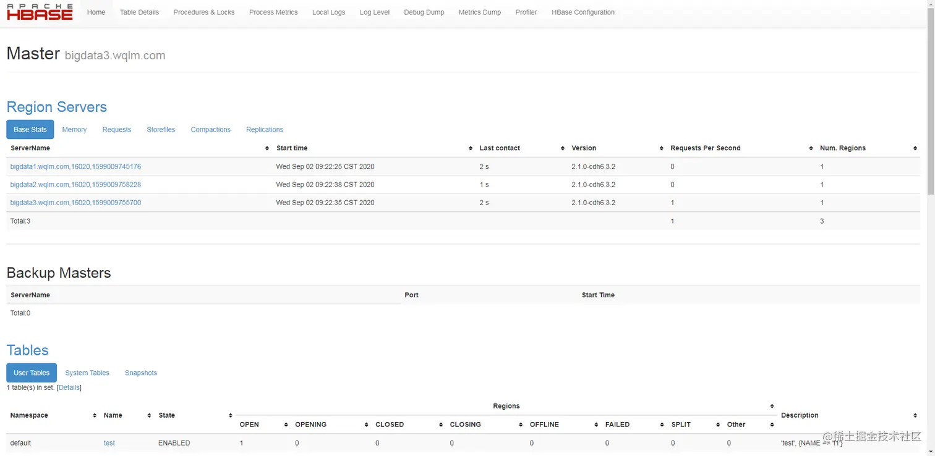Open Metrics Dump
Screen dimensions: 935x456
(480, 12)
